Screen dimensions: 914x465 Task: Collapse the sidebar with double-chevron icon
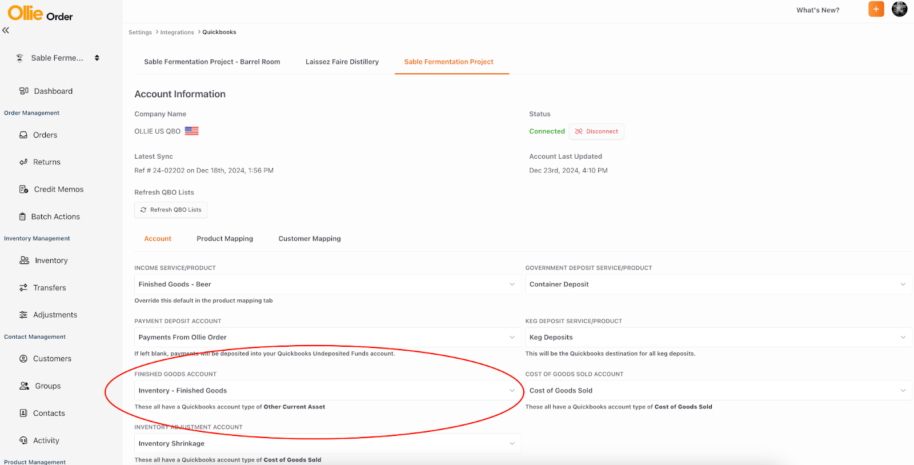[6, 30]
